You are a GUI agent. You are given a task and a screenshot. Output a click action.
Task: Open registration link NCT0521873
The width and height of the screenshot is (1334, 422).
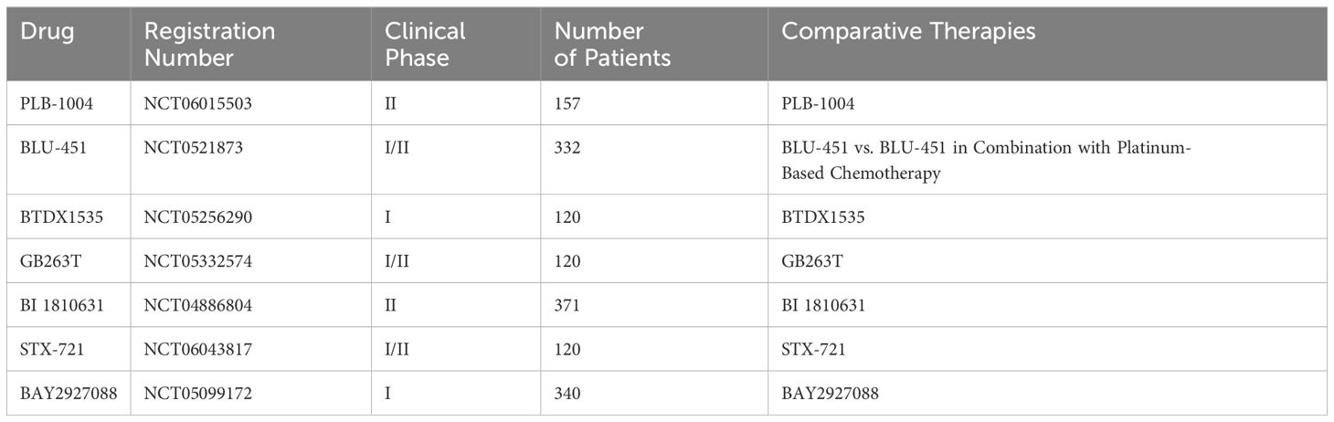tap(193, 148)
